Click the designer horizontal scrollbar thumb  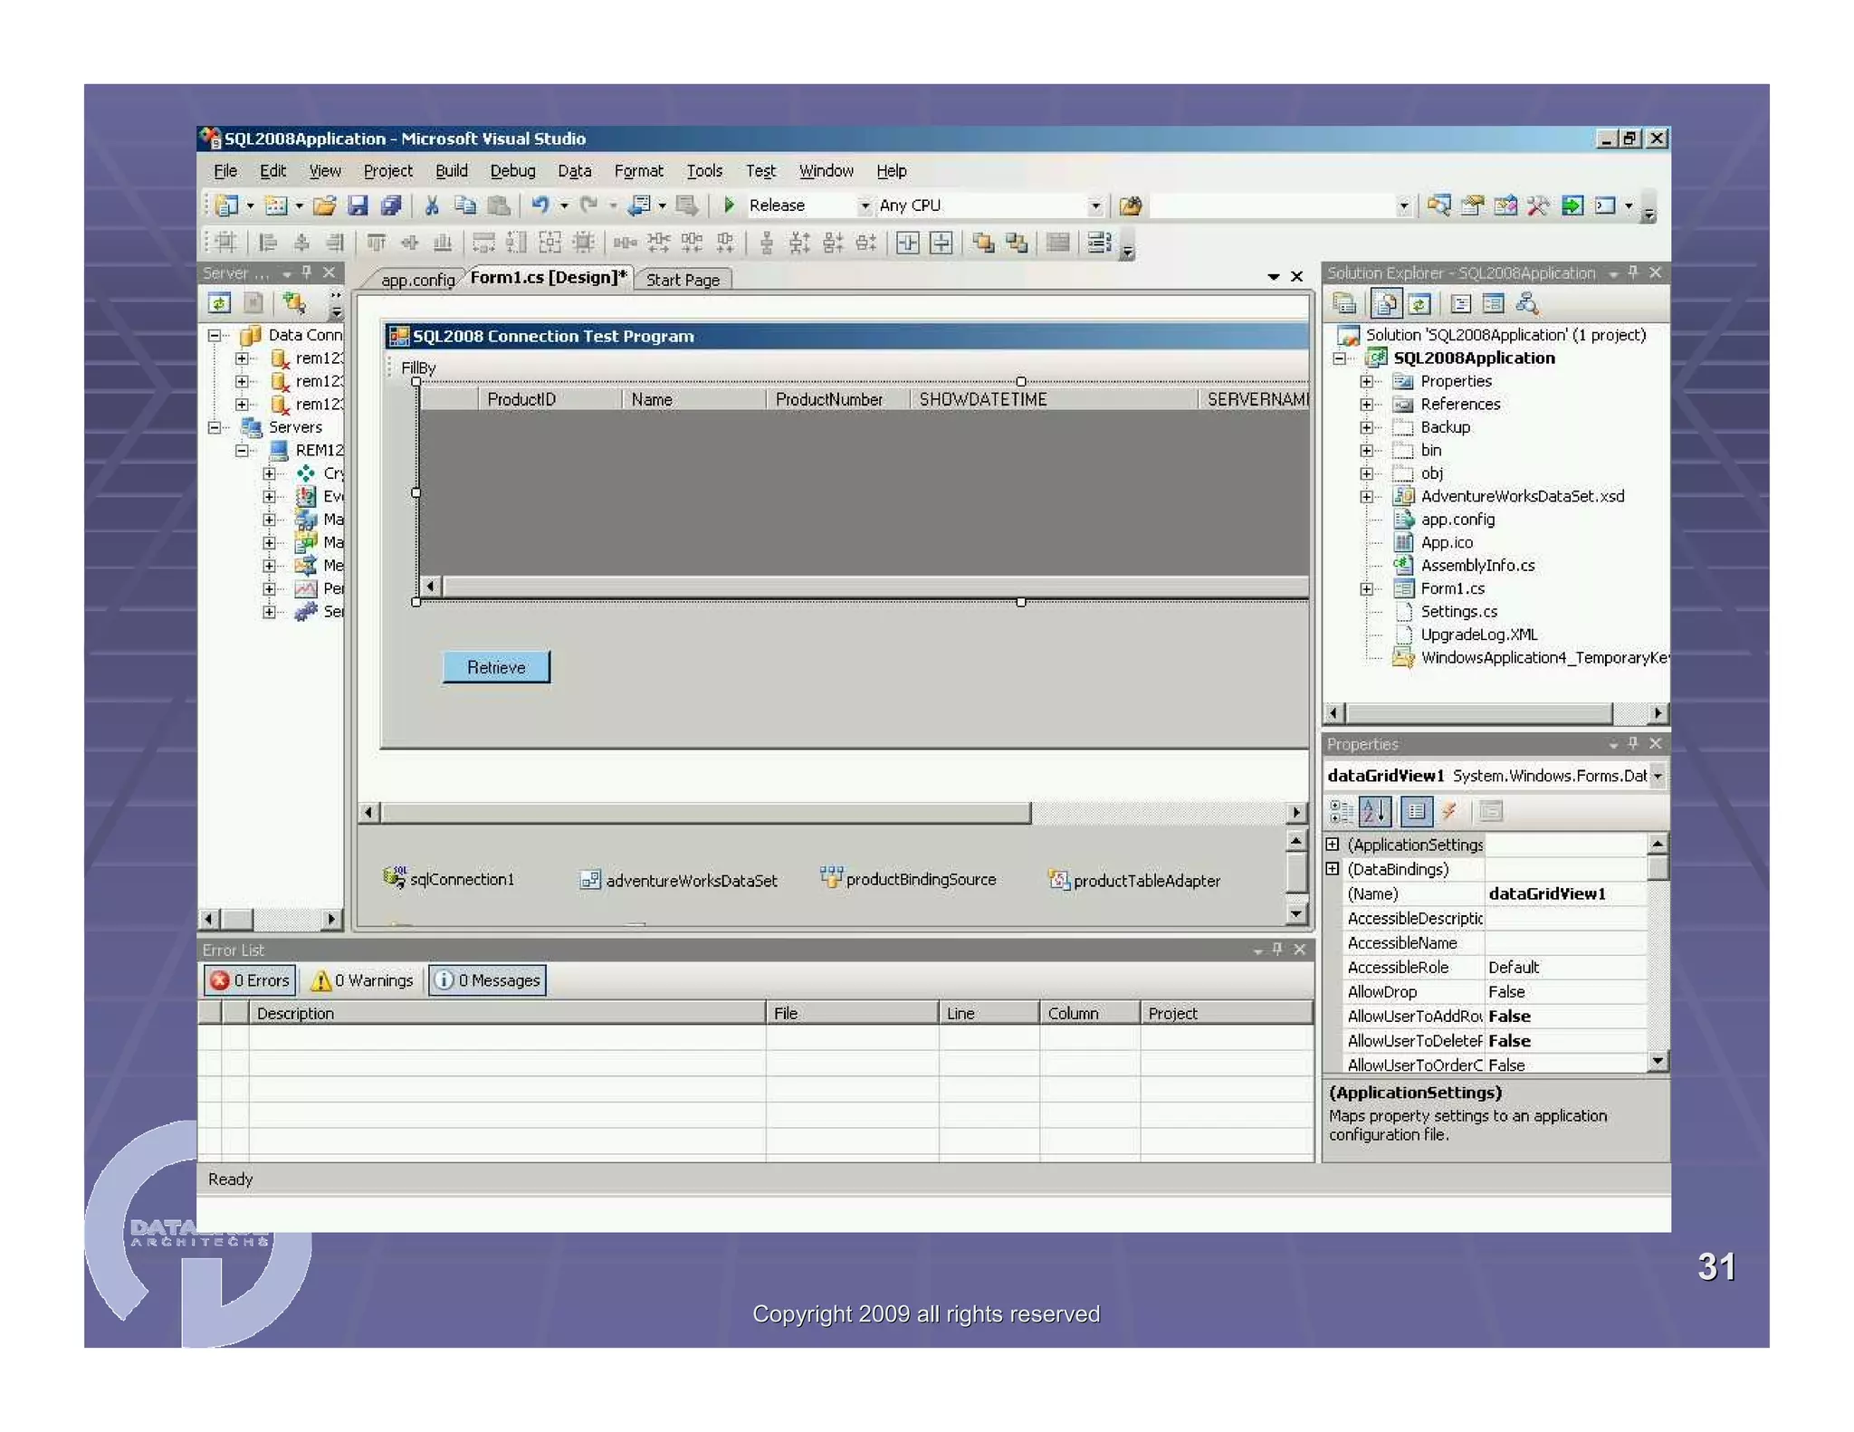point(704,813)
